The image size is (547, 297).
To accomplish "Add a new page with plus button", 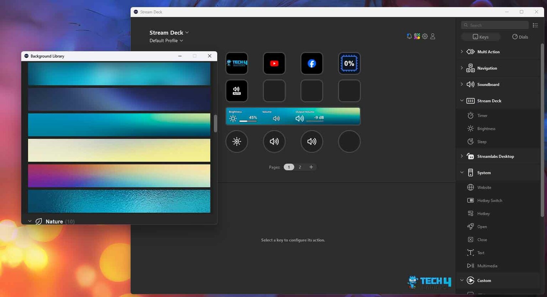I will (x=311, y=167).
